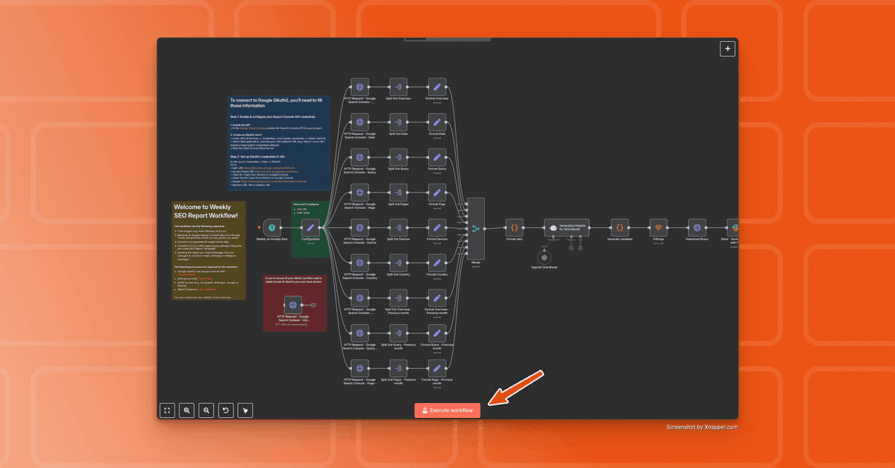Zoom out of the workflow canvas
895x468 pixels.
(x=207, y=411)
